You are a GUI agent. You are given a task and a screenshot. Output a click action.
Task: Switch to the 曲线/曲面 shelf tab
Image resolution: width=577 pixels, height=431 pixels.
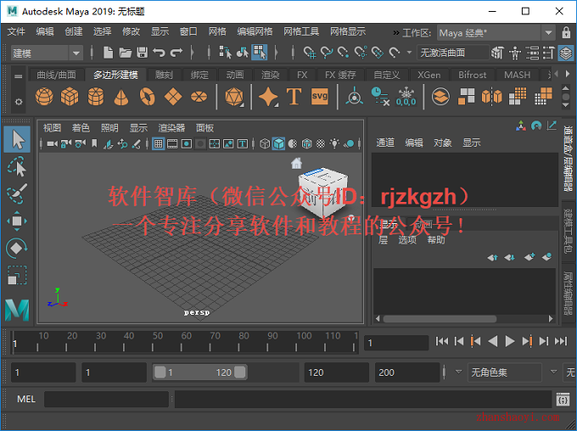57,75
